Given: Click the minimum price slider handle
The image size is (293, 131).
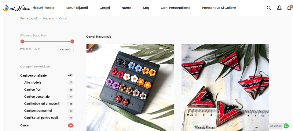Looking at the screenshot, I should coord(22,41).
